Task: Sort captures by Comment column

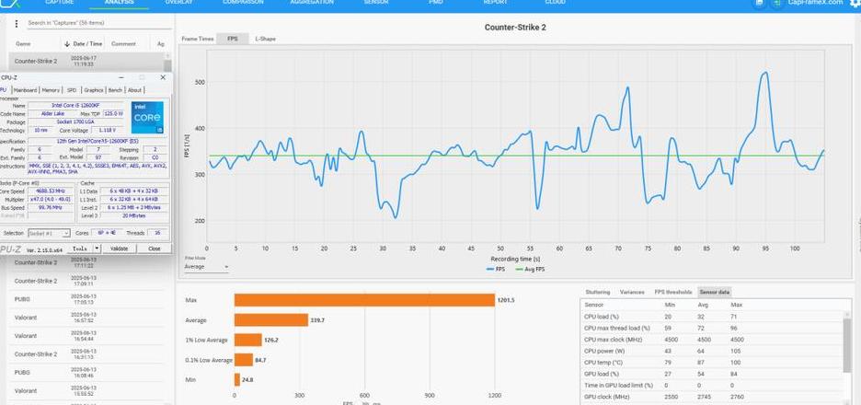Action: (x=123, y=43)
